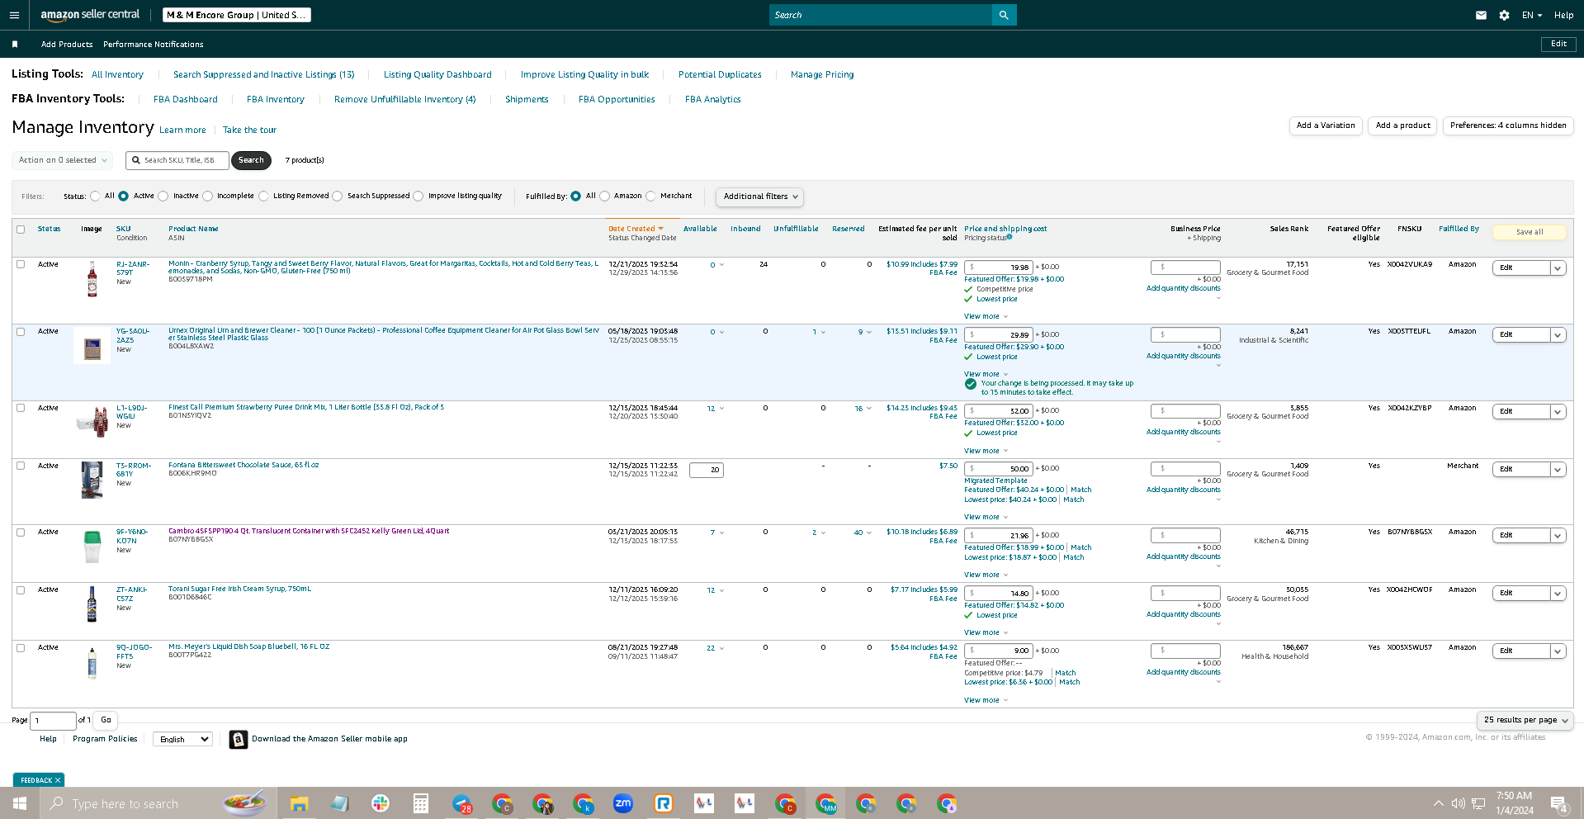Expand View more for Cambro container row
The width and height of the screenshot is (1584, 819).
[x=986, y=575]
